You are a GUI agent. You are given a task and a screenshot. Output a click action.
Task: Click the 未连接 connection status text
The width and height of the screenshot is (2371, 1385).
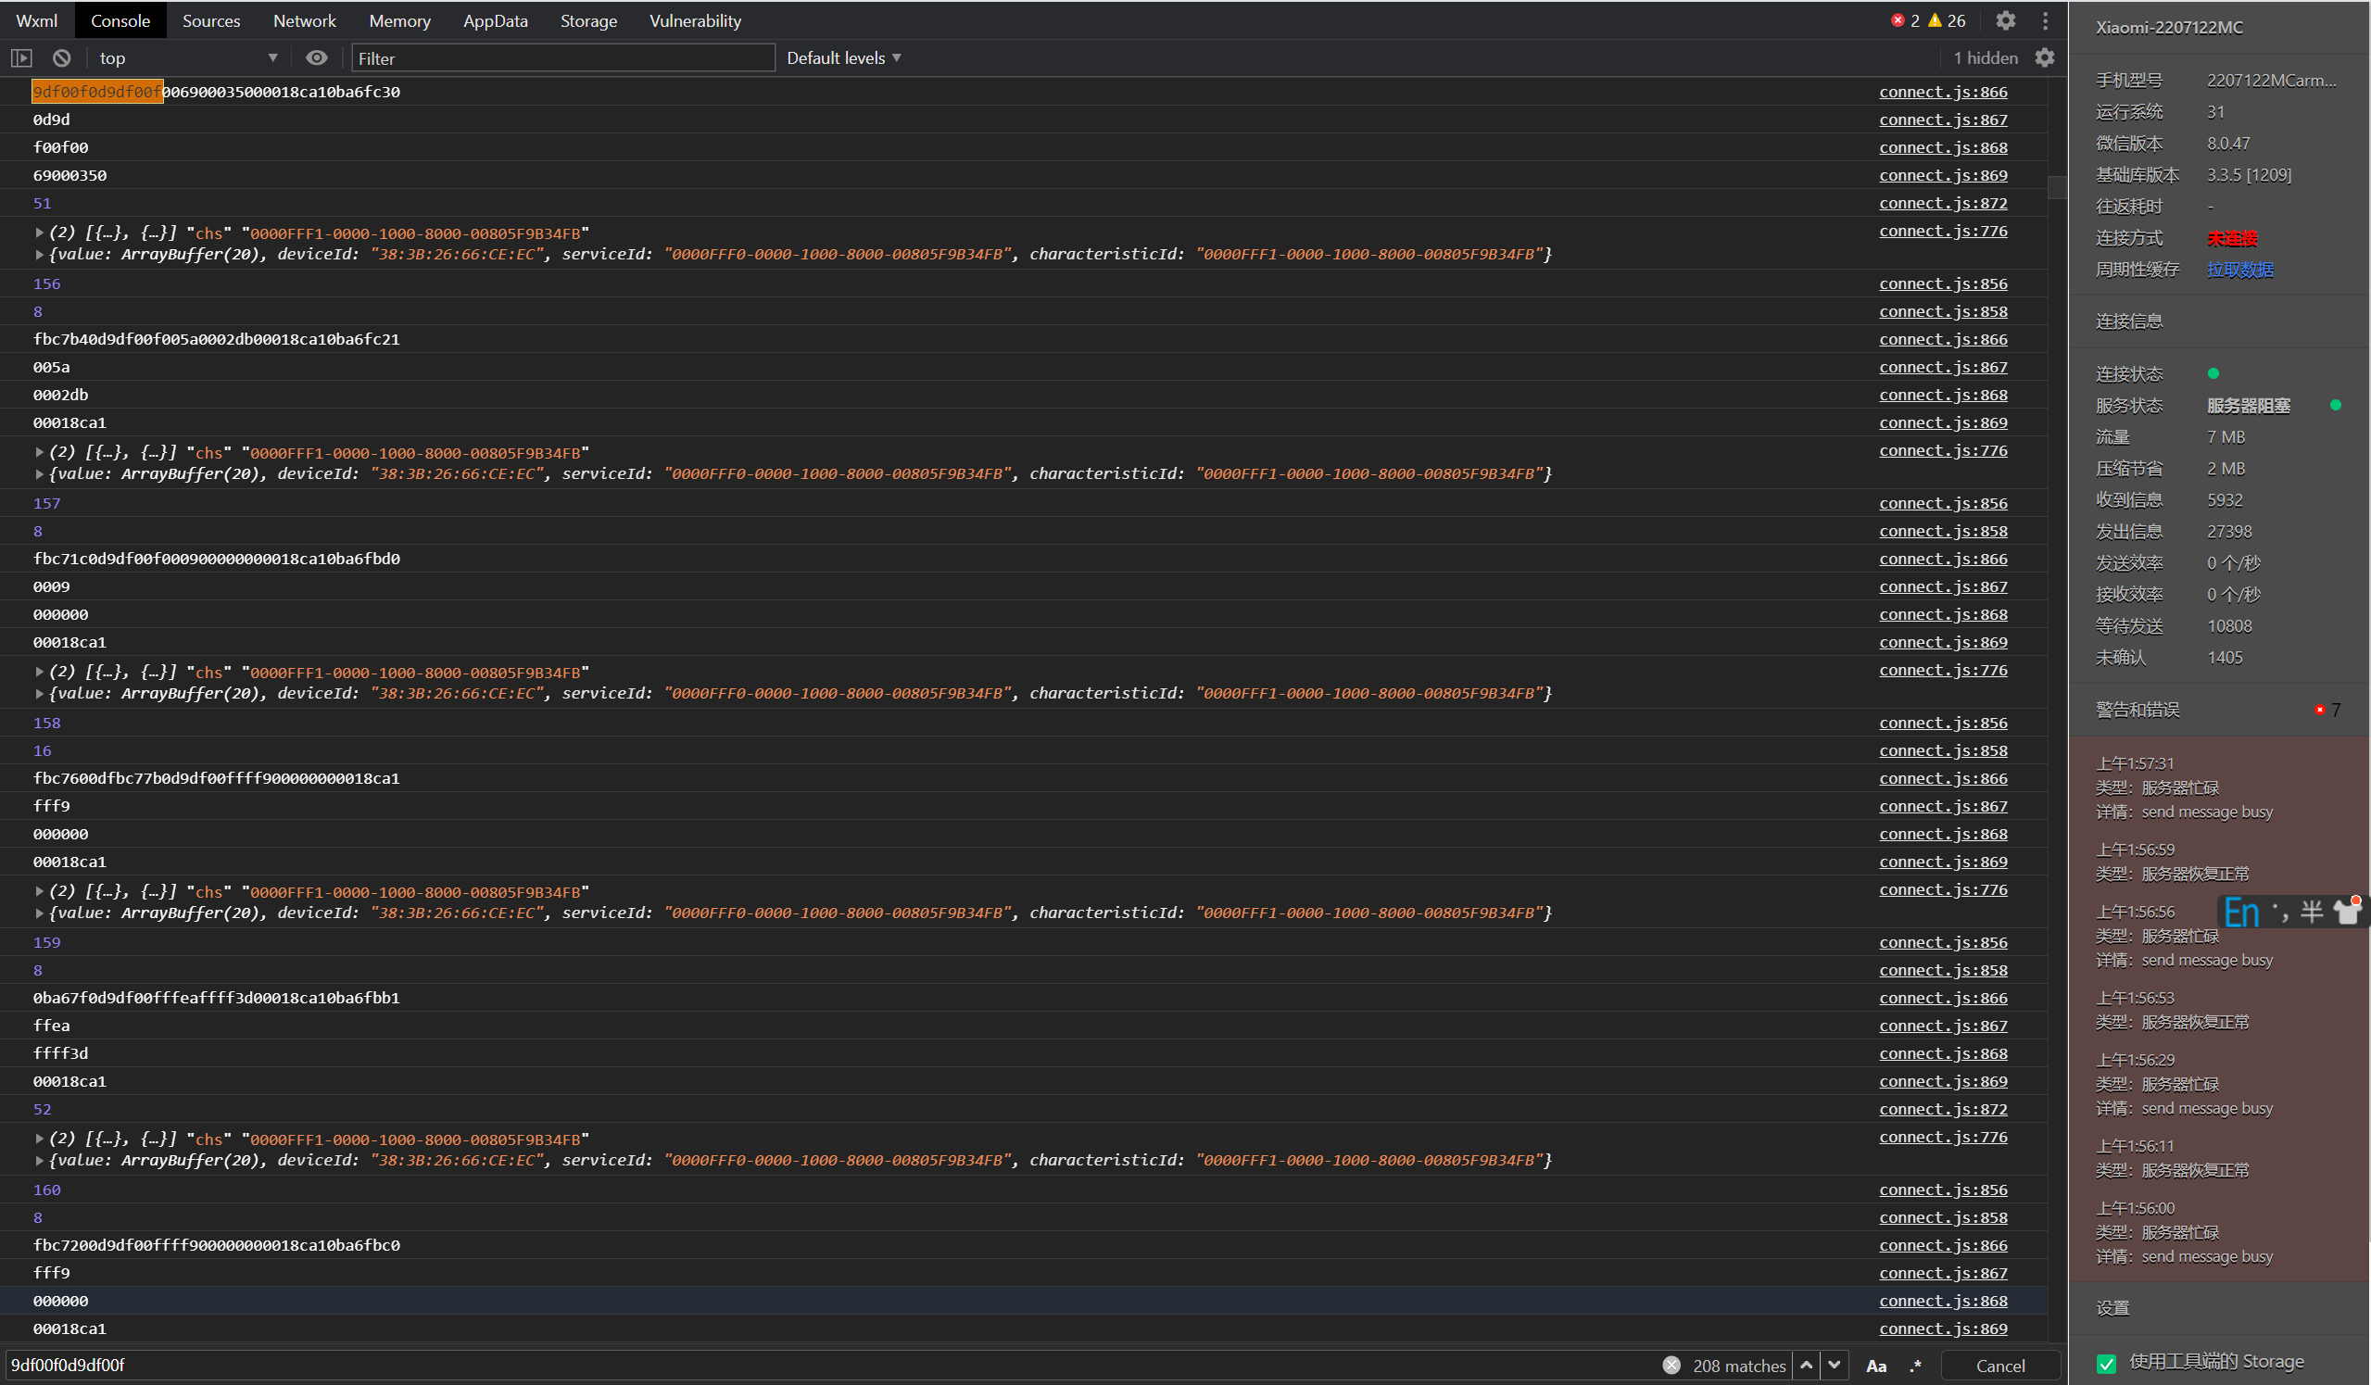(2232, 238)
